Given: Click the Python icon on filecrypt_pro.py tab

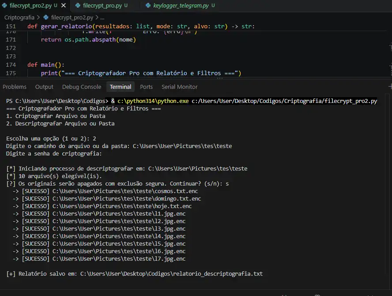Looking at the screenshot, I should click(x=78, y=5).
